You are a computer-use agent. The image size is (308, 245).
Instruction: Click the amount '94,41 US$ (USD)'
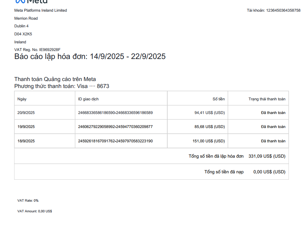click(210, 113)
